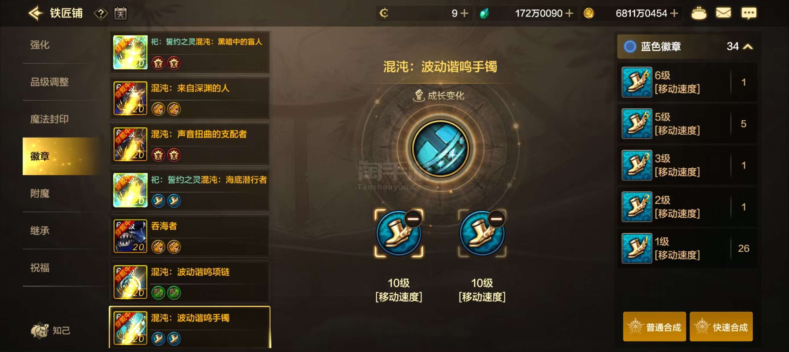
Task: Click the back arrow beside 铁匠铺
Action: pos(35,13)
